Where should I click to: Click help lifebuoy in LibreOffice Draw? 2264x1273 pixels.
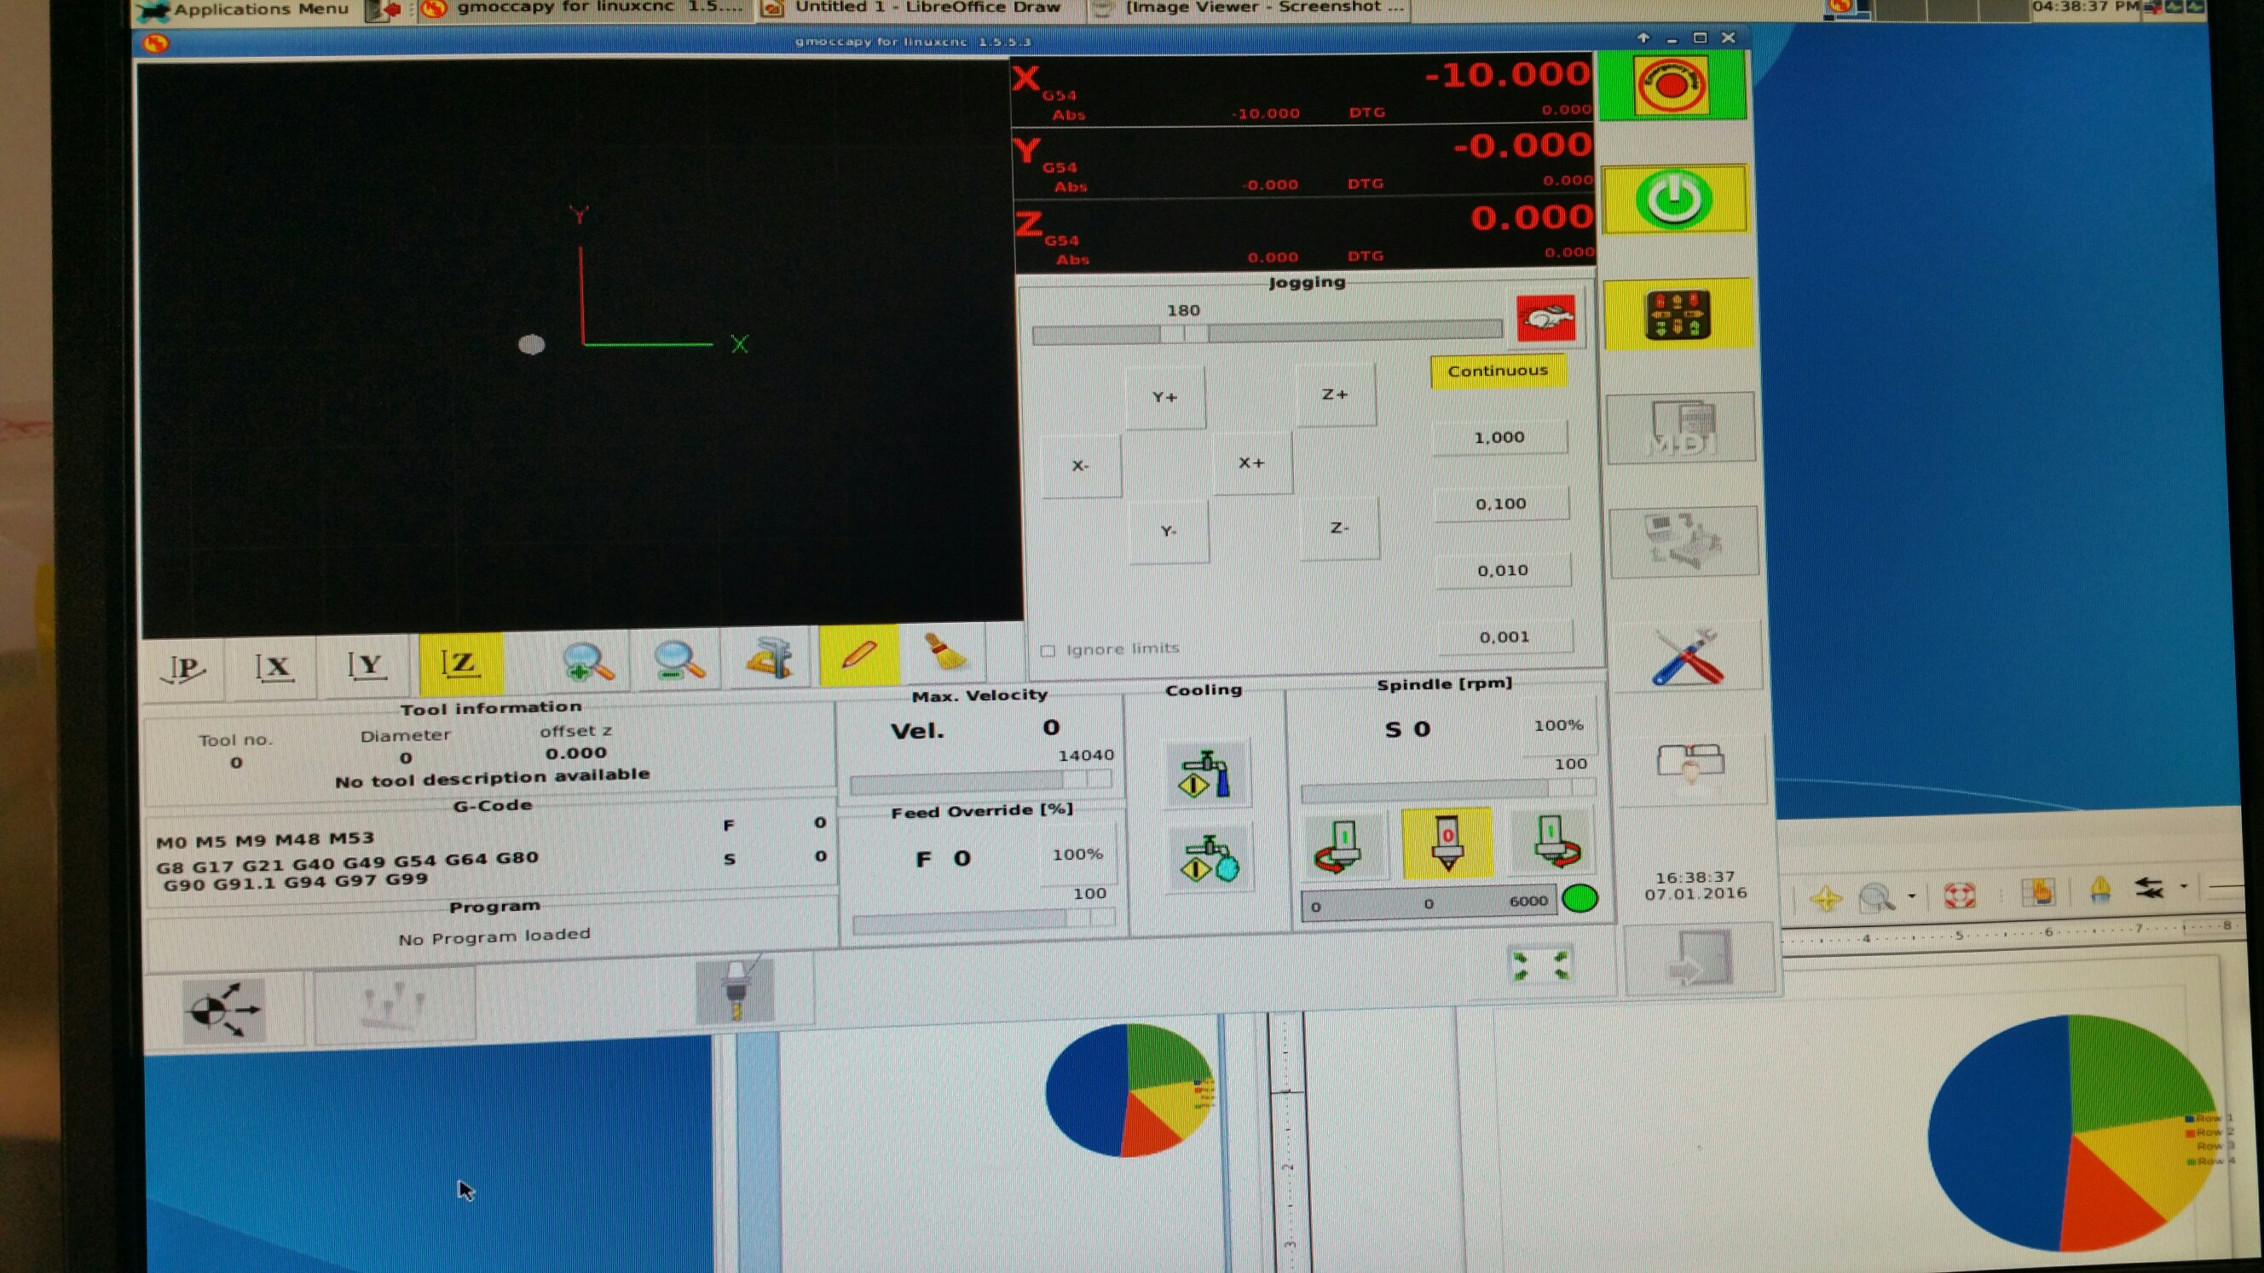tap(1960, 896)
